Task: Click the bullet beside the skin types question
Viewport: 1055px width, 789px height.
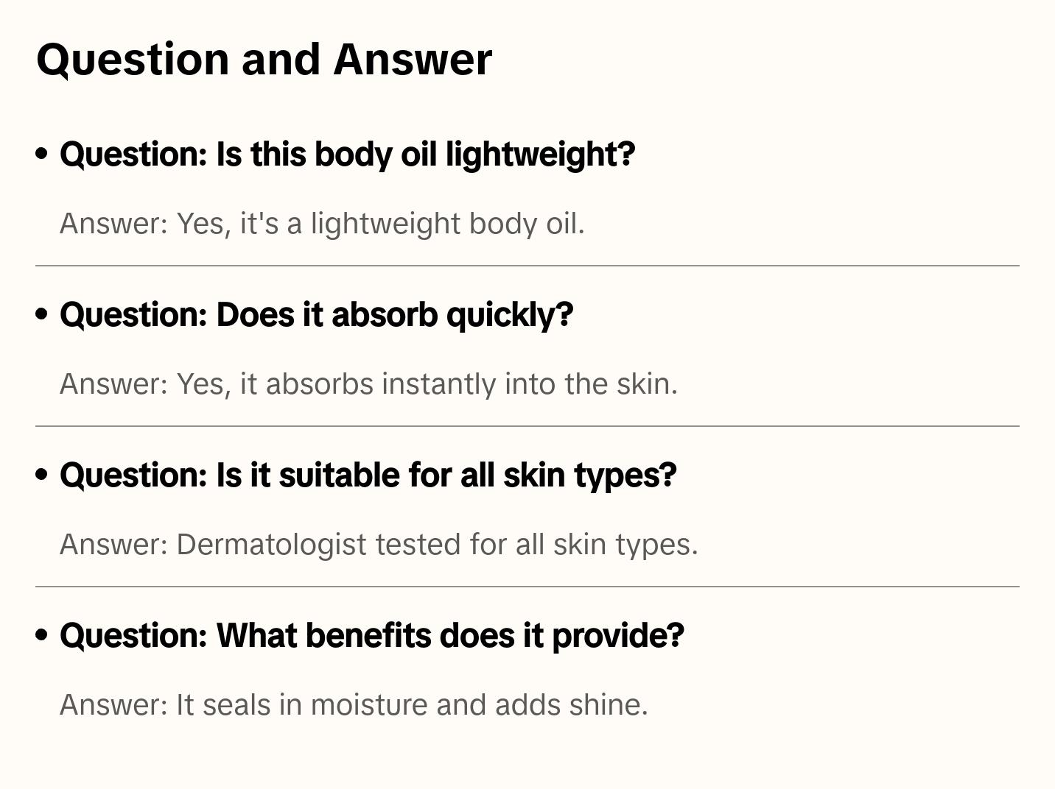Action: click(x=42, y=475)
